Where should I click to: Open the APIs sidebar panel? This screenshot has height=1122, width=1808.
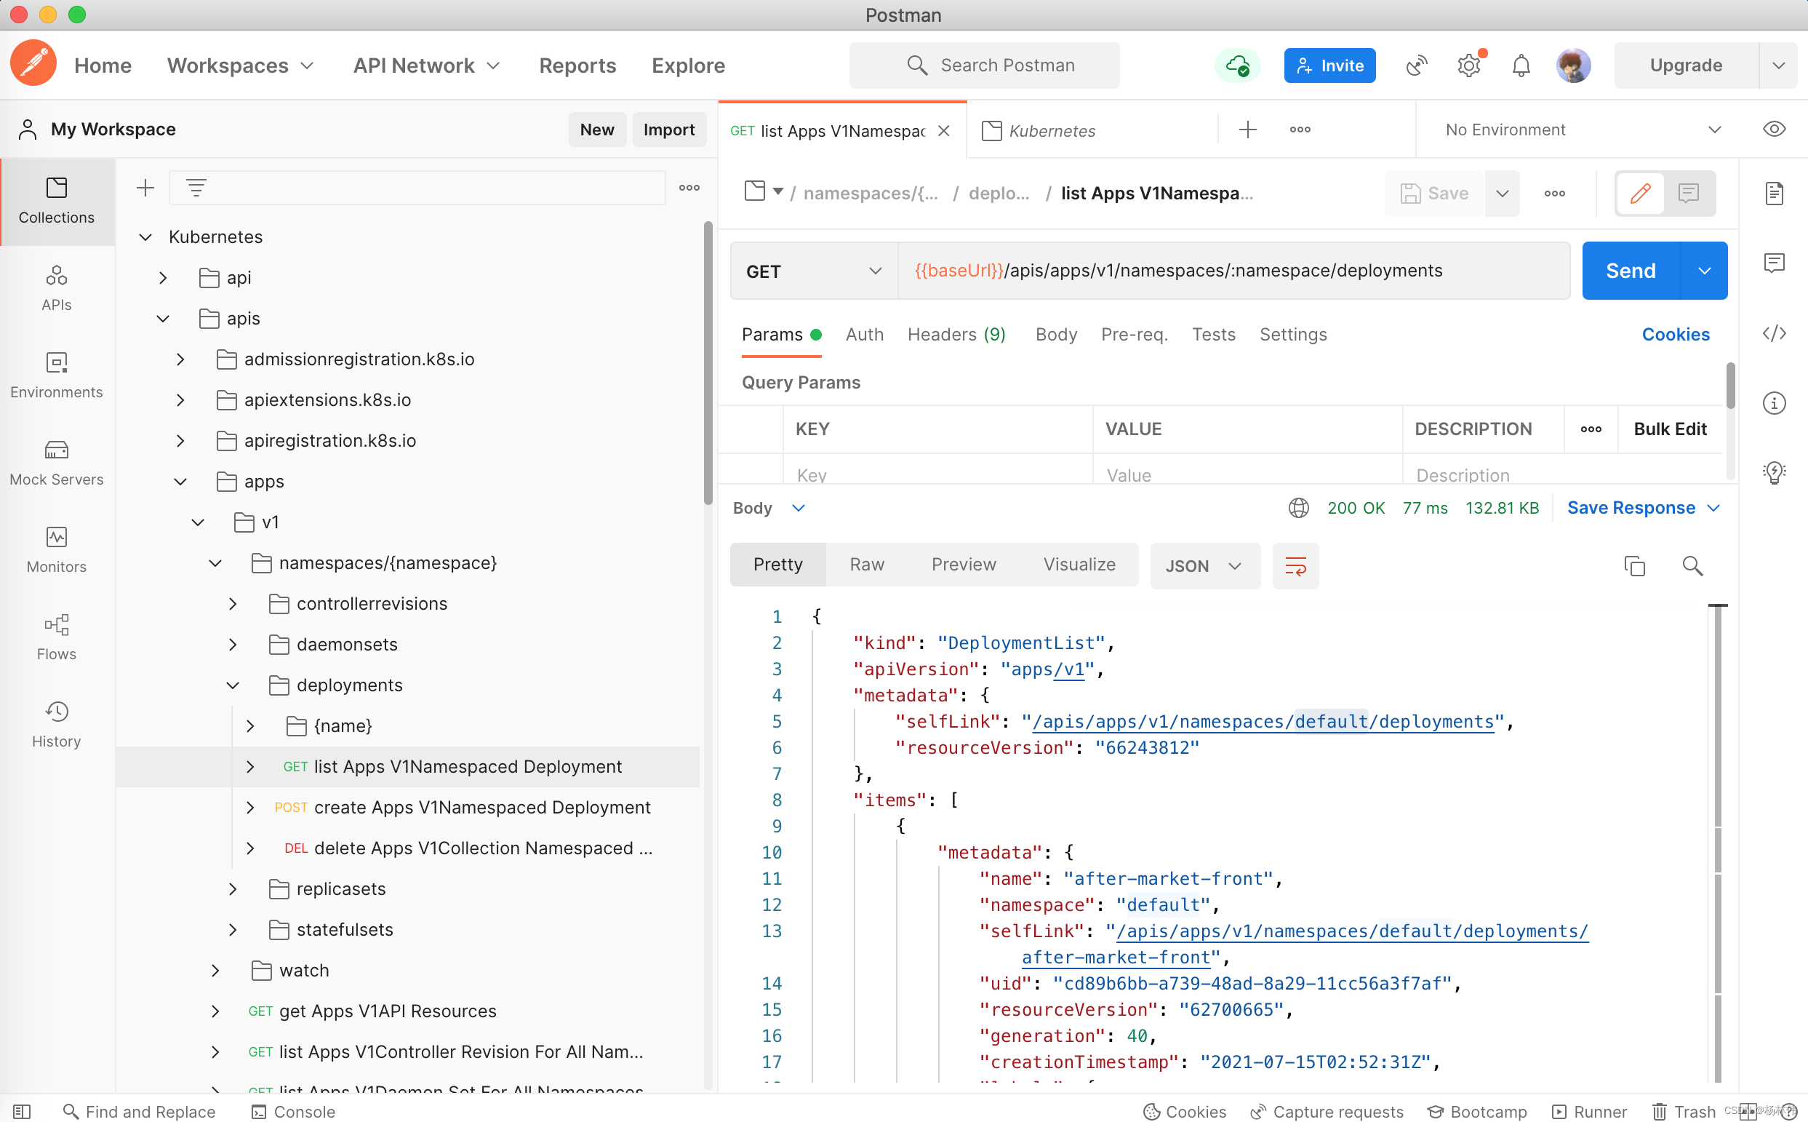pos(56,288)
